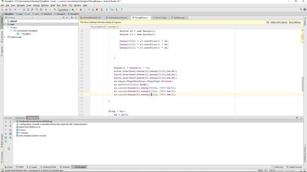
Task: Switch to the AndroidLauncher.java tab
Action: point(118,18)
